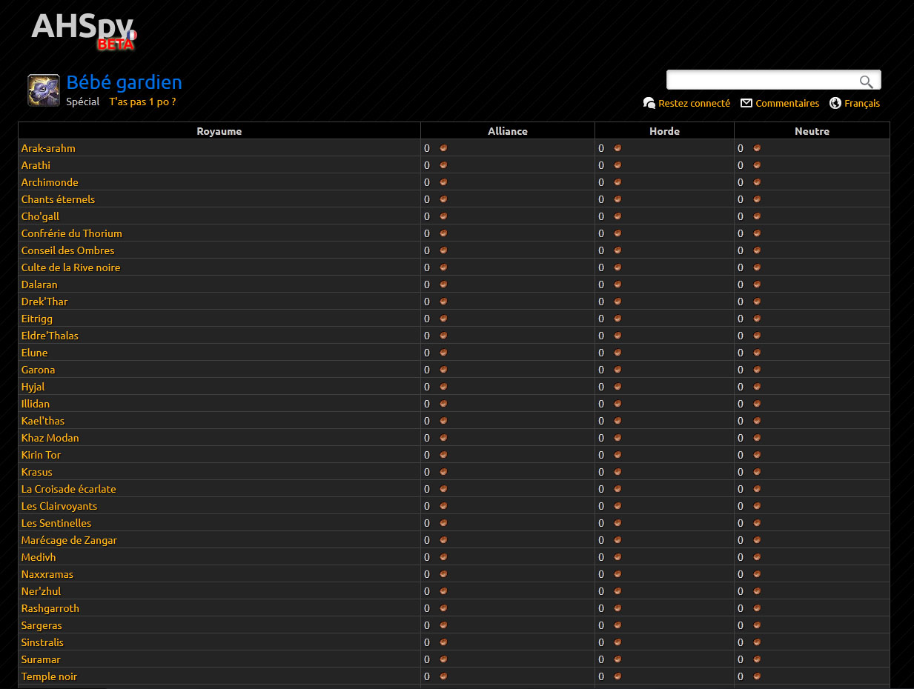Click the magnifying glass search icon
The width and height of the screenshot is (914, 689).
[866, 81]
